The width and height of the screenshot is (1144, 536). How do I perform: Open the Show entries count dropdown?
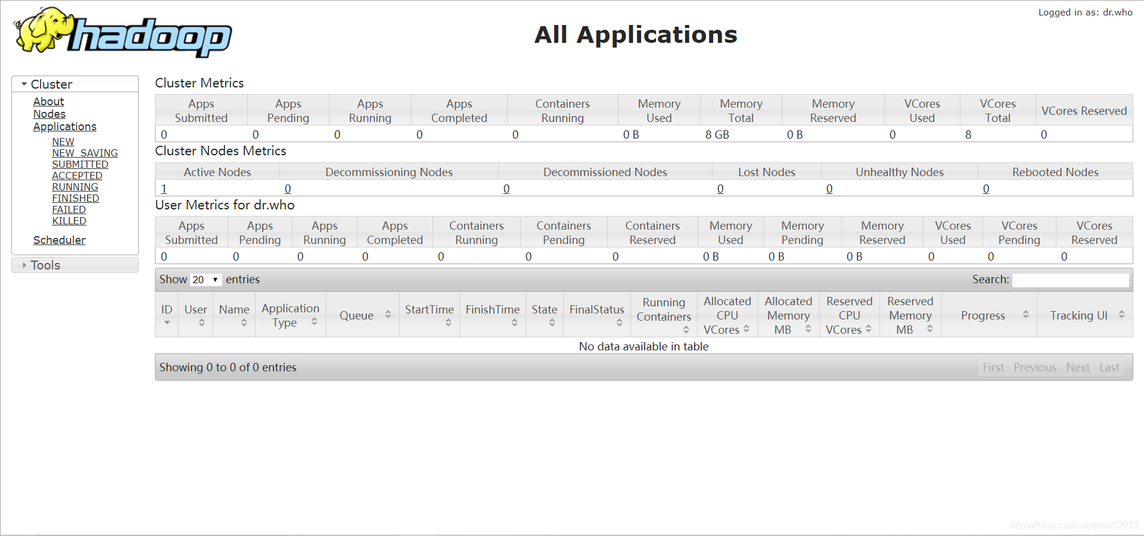pyautogui.click(x=206, y=280)
